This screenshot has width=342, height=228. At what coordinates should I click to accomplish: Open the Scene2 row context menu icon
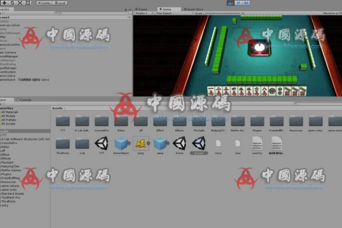[129, 17]
